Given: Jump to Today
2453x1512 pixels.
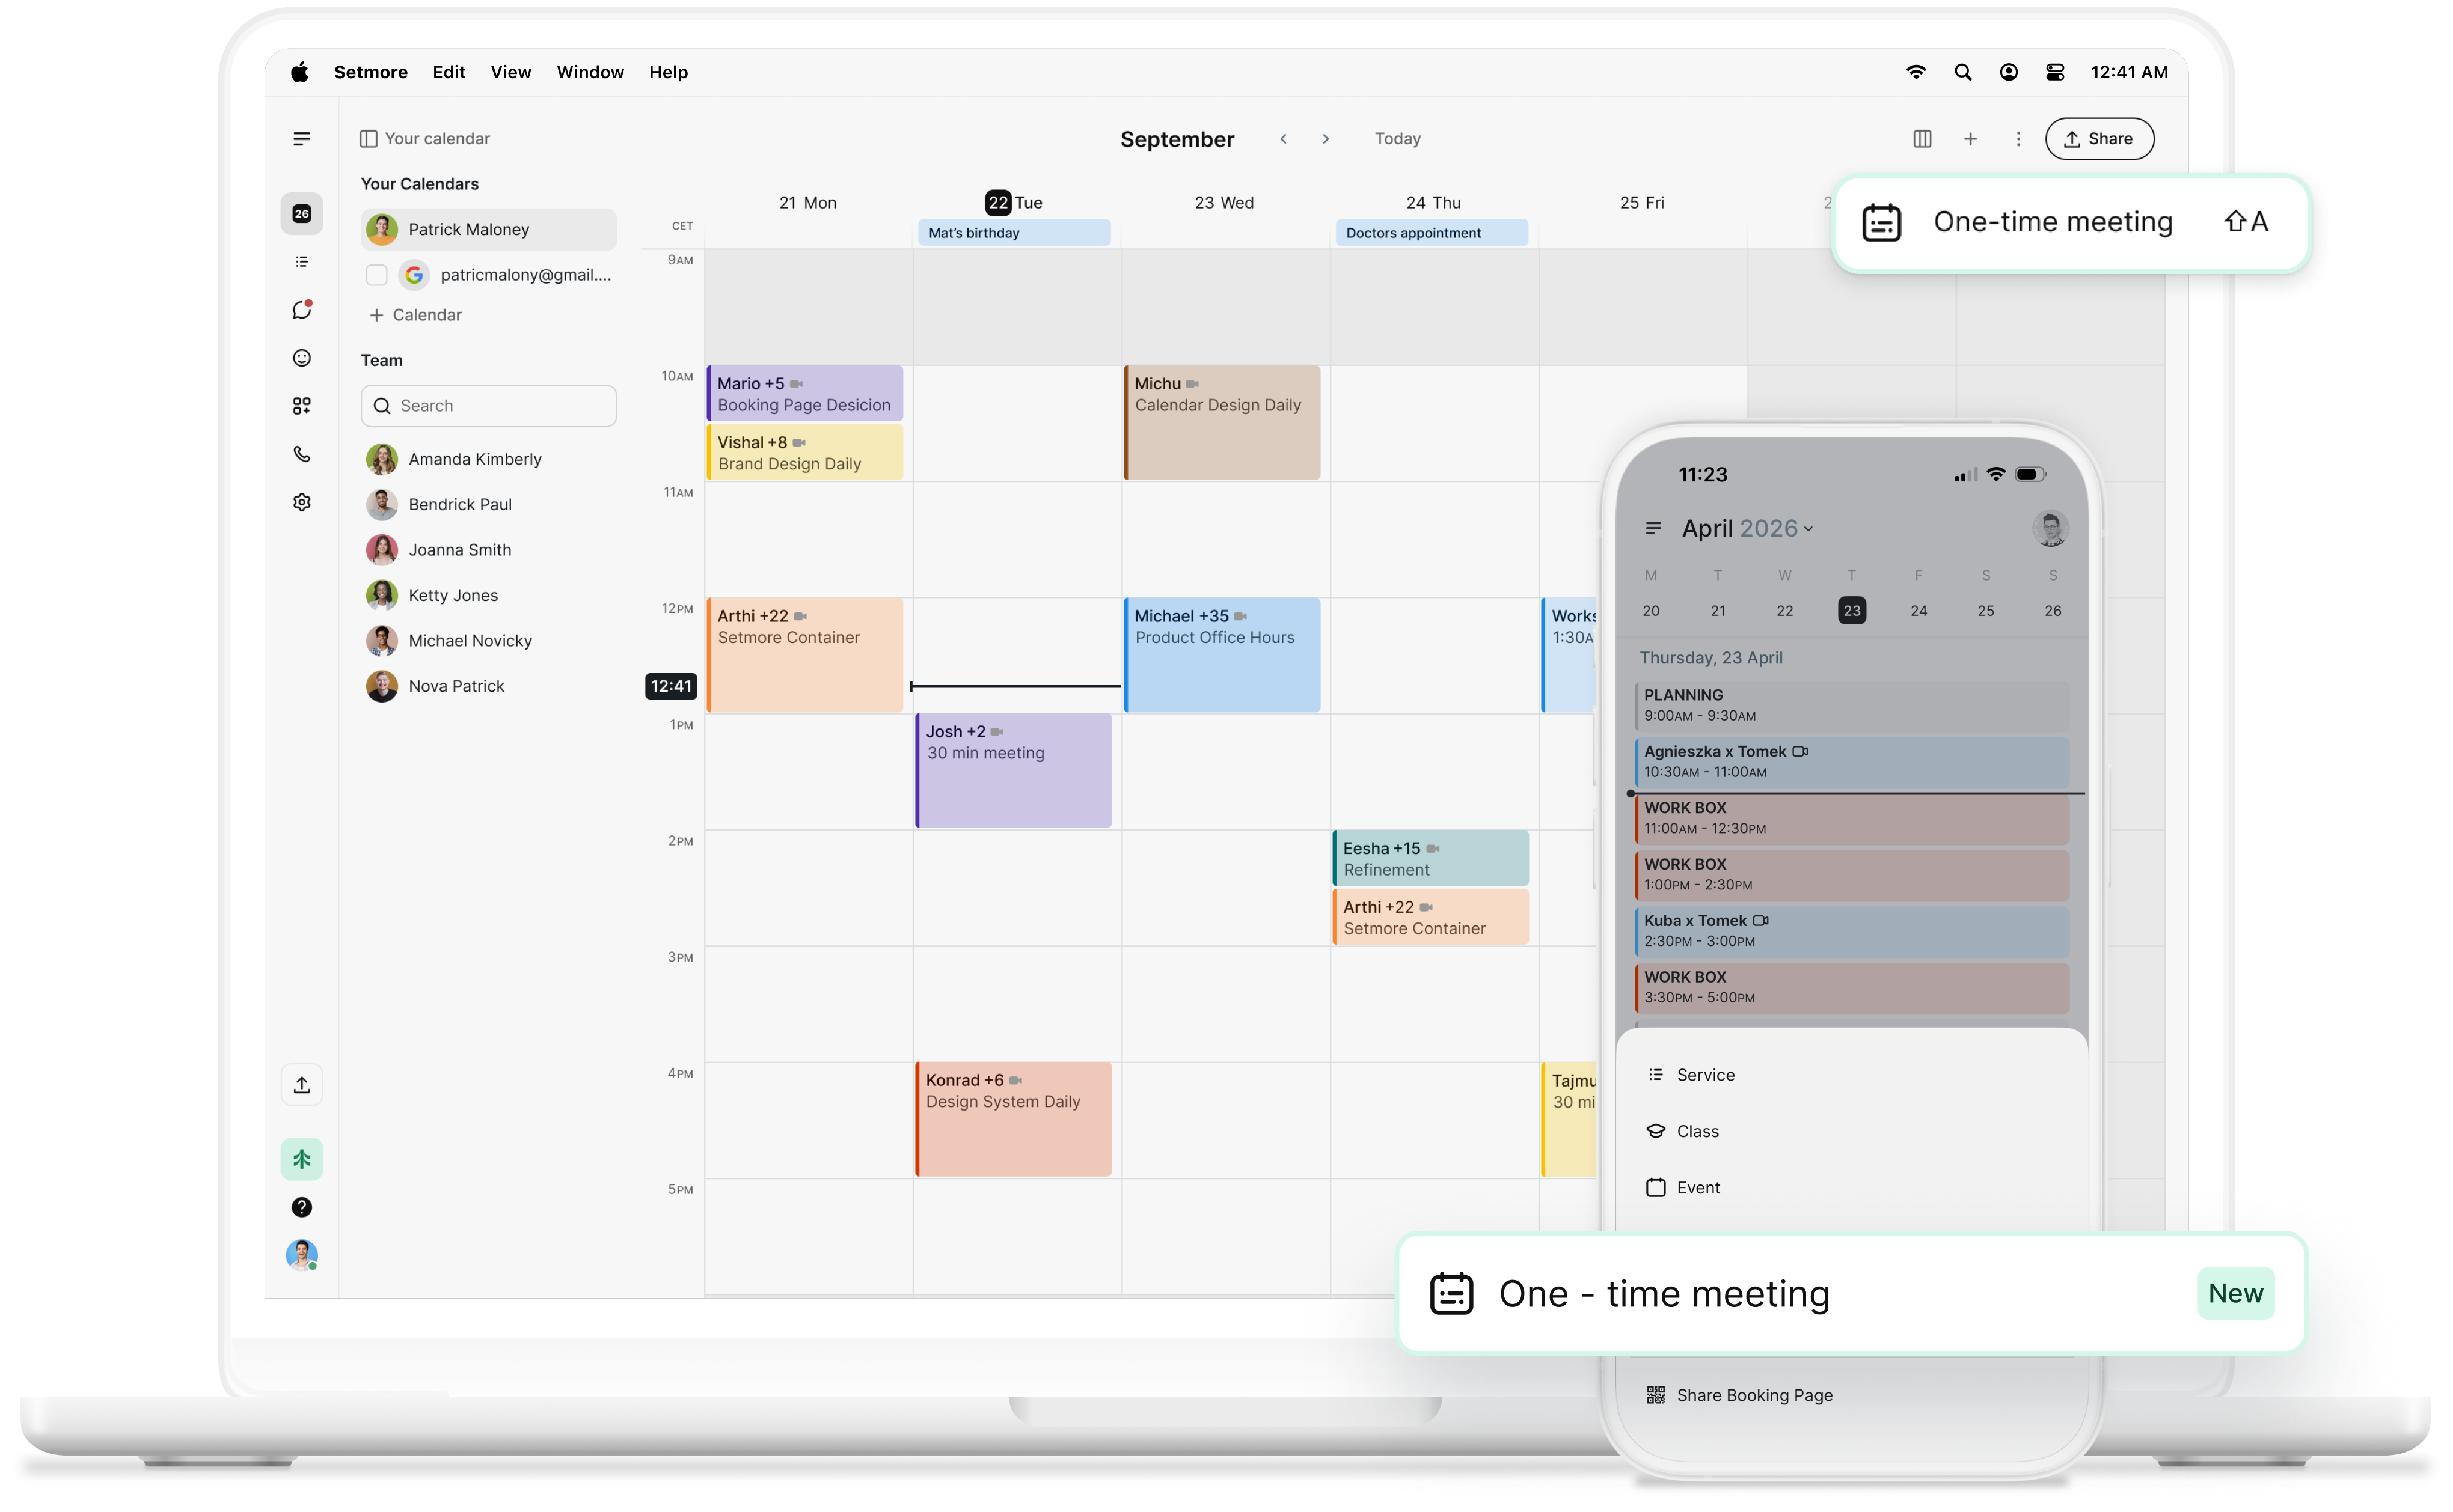Looking at the screenshot, I should coord(1397,139).
